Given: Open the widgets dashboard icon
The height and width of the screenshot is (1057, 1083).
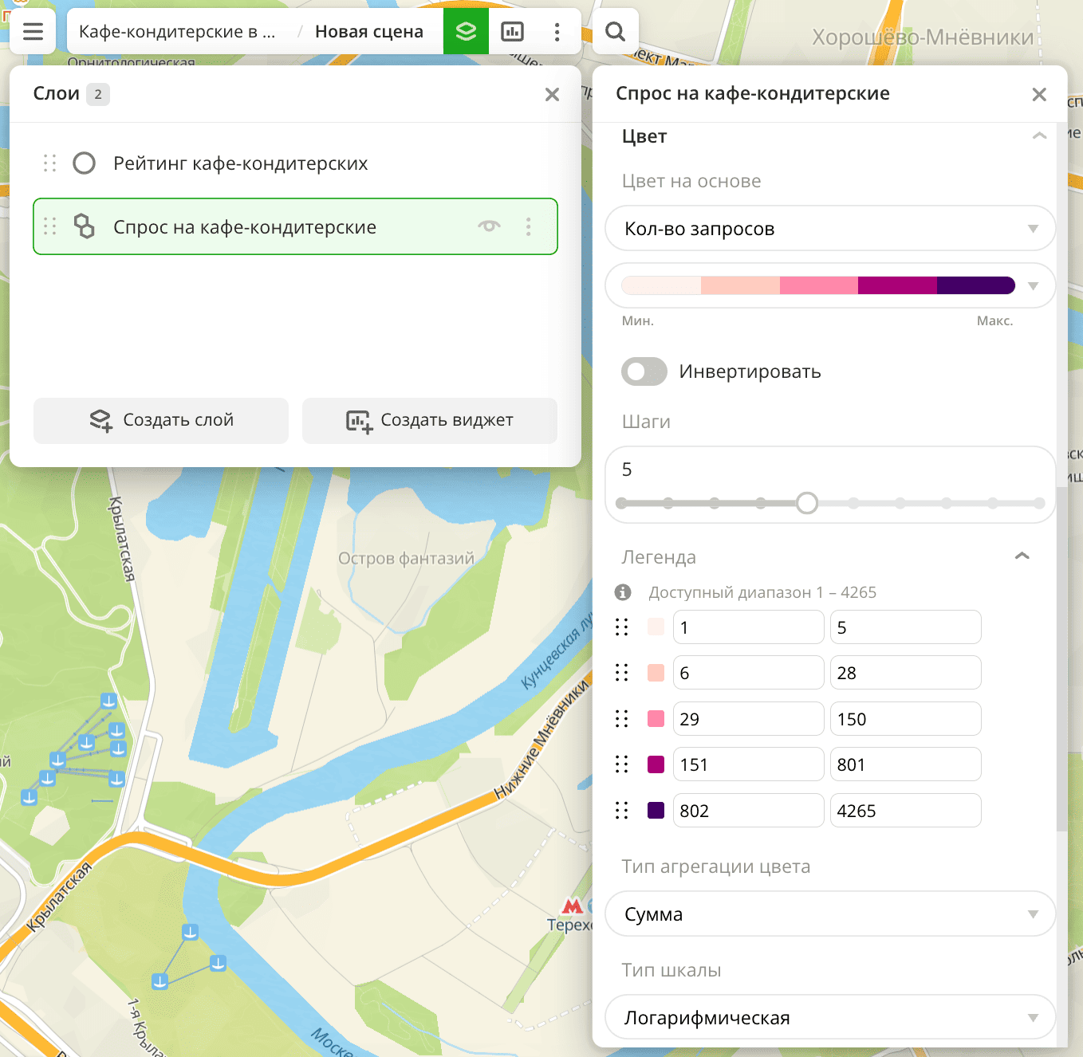Looking at the screenshot, I should [512, 31].
